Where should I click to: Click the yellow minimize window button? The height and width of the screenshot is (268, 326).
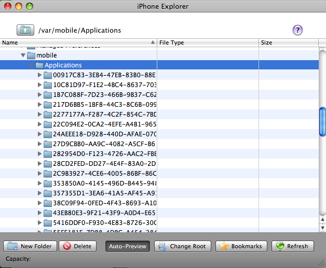19,6
